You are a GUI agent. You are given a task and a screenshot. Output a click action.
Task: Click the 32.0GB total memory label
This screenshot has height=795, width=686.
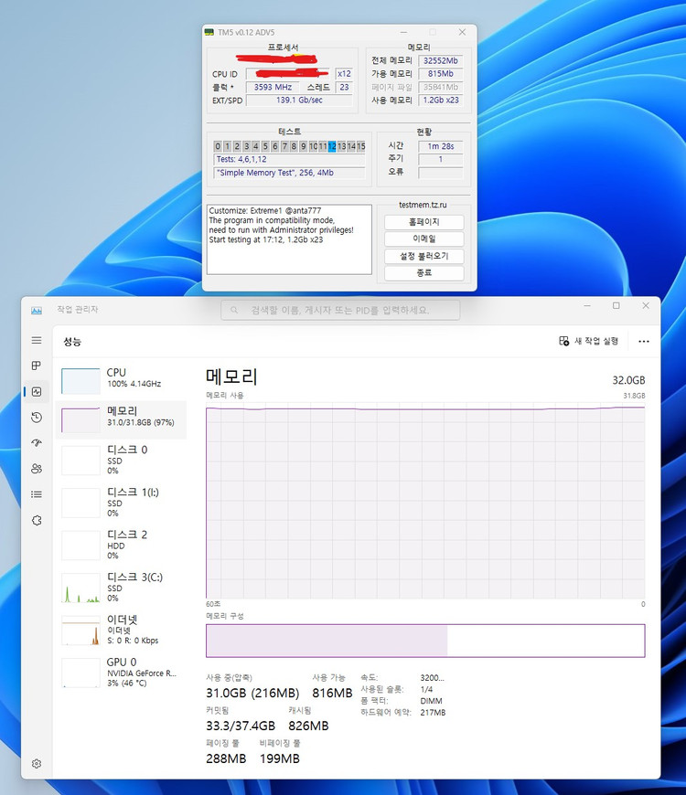[x=628, y=380]
